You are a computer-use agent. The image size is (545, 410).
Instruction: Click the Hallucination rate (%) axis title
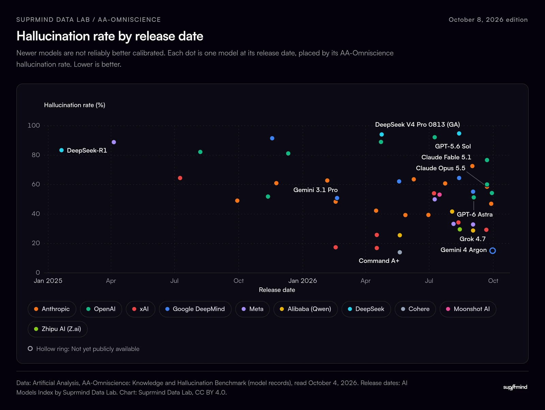75,105
